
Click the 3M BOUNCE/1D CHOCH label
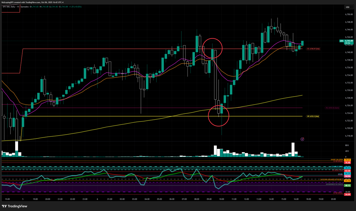coord(334,184)
